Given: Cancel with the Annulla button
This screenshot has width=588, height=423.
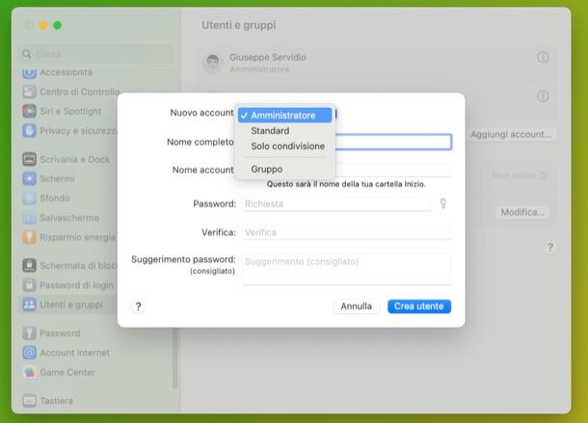Looking at the screenshot, I should (x=357, y=306).
